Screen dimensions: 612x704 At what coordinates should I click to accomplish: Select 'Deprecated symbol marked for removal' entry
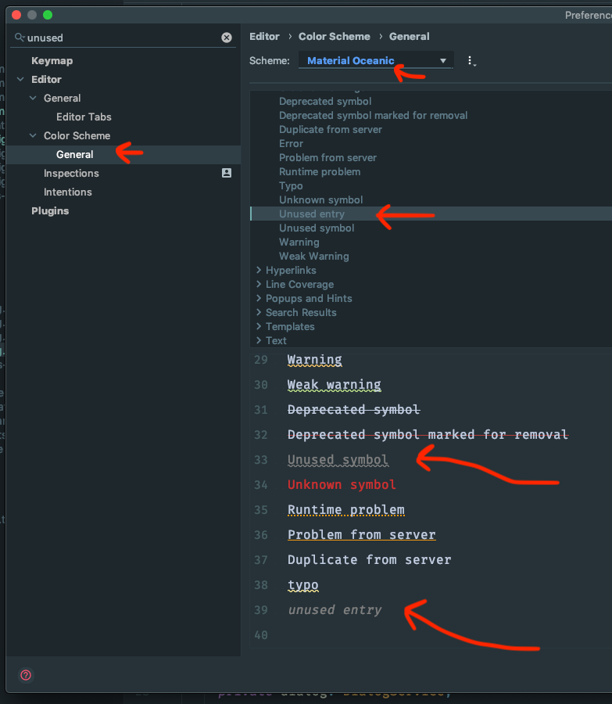374,116
